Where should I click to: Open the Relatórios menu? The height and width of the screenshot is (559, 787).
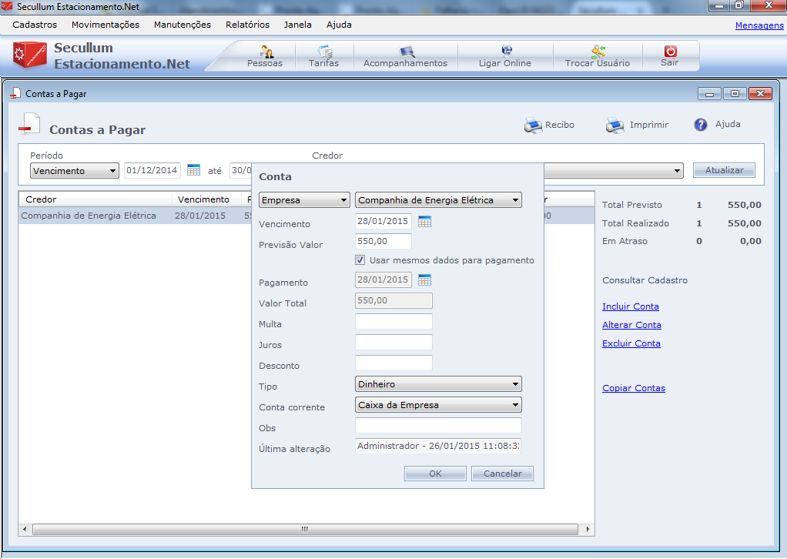pyautogui.click(x=247, y=25)
